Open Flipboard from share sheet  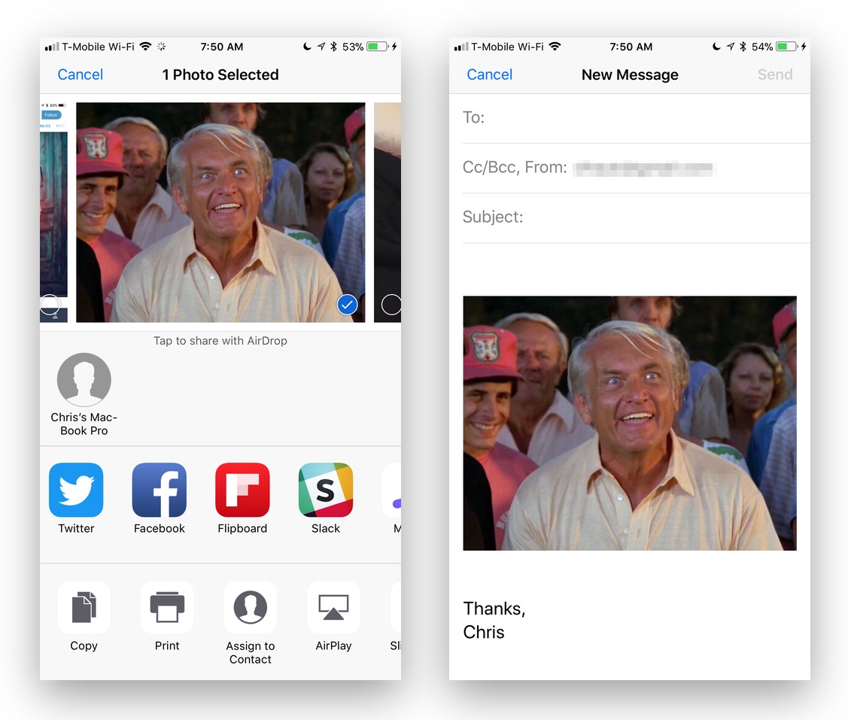click(242, 491)
